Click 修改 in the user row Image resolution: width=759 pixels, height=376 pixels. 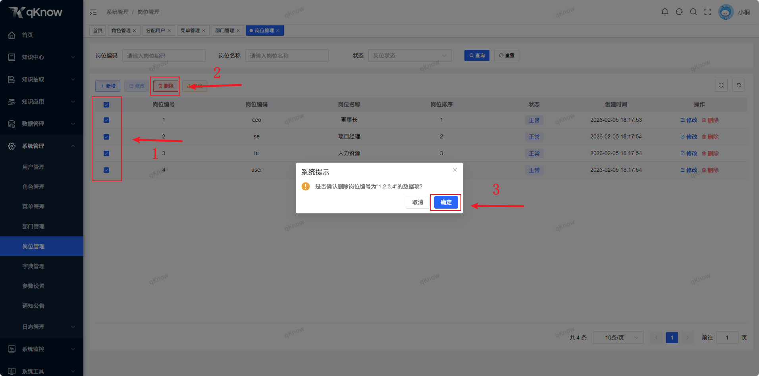(689, 170)
